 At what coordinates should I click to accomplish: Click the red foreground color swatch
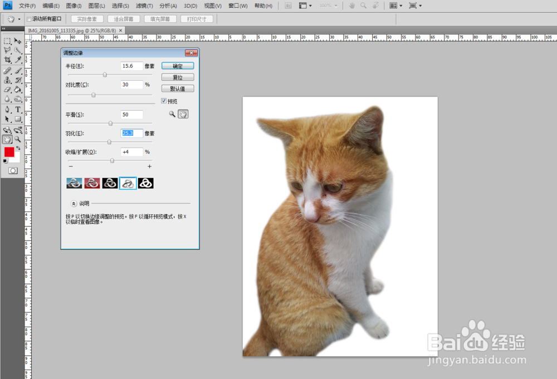9,152
